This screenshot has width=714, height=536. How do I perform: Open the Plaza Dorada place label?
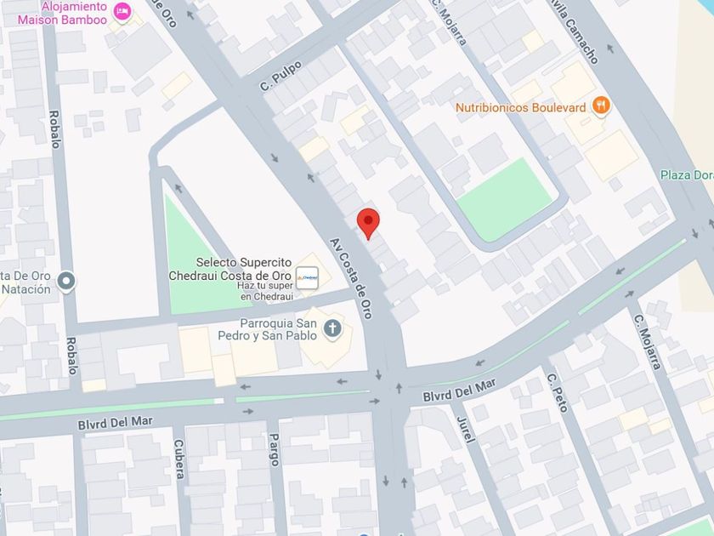pos(687,175)
